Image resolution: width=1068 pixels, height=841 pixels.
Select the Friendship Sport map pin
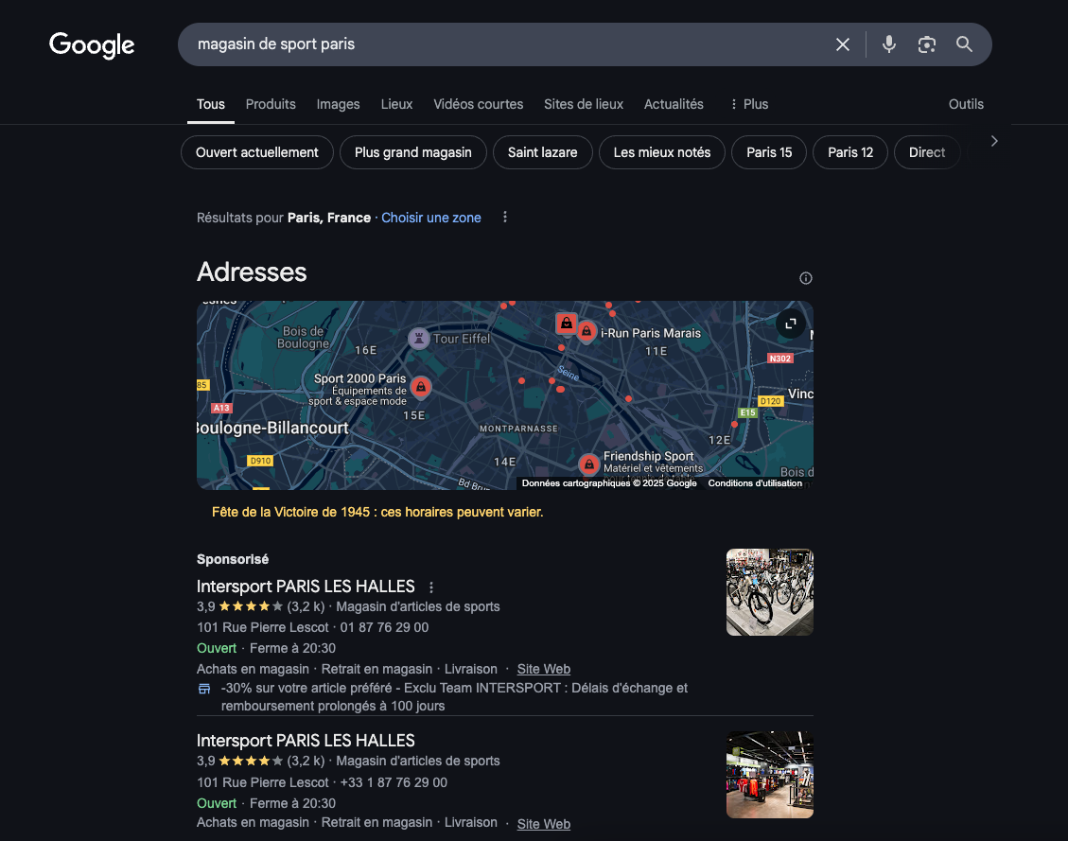tap(588, 464)
